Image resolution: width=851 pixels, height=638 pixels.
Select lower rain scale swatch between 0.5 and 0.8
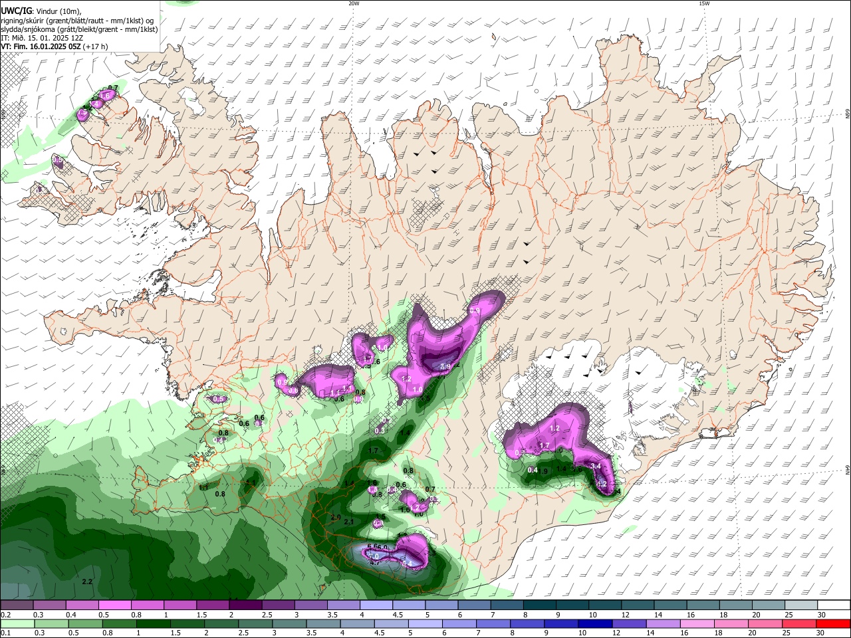85,623
